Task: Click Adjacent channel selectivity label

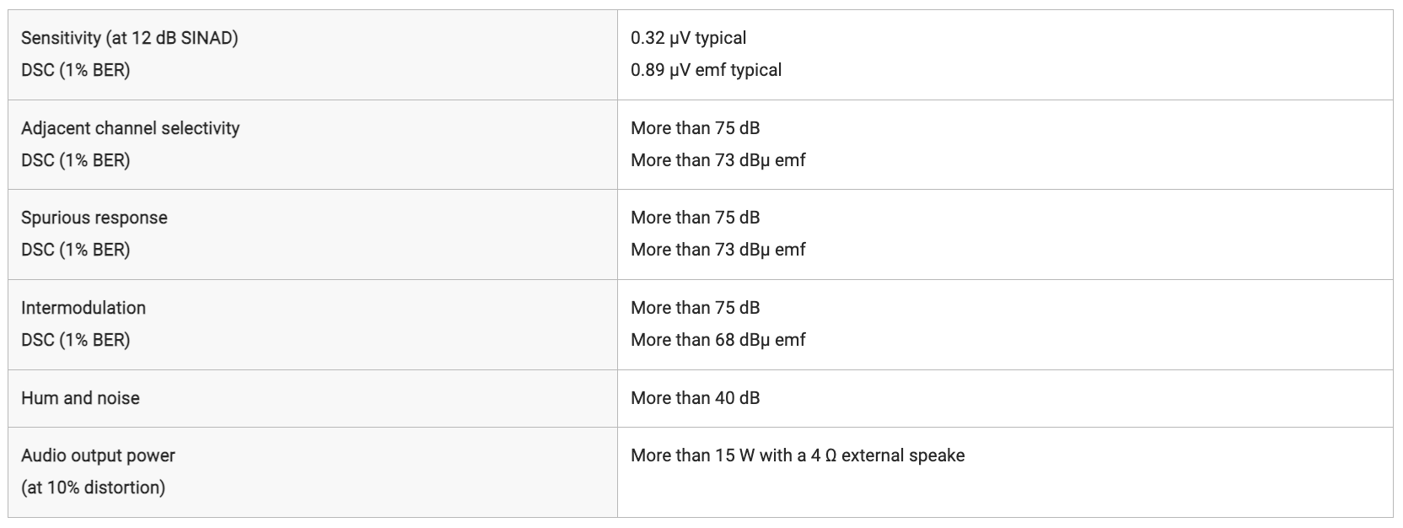Action: (131, 128)
